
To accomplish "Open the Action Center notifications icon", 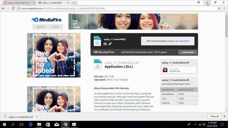I will click(222, 124).
